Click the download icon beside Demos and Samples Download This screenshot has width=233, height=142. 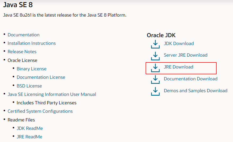click(x=155, y=91)
